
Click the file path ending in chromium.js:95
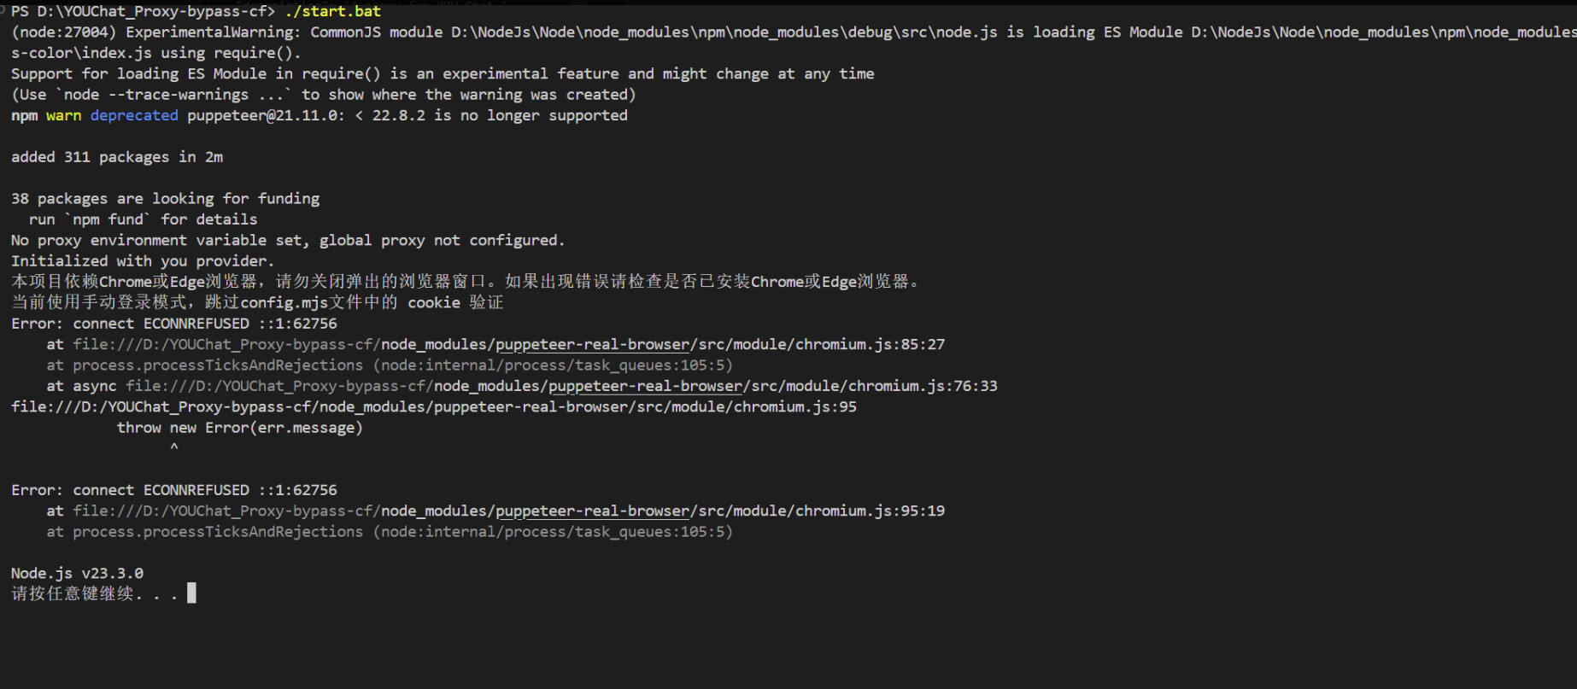click(433, 406)
